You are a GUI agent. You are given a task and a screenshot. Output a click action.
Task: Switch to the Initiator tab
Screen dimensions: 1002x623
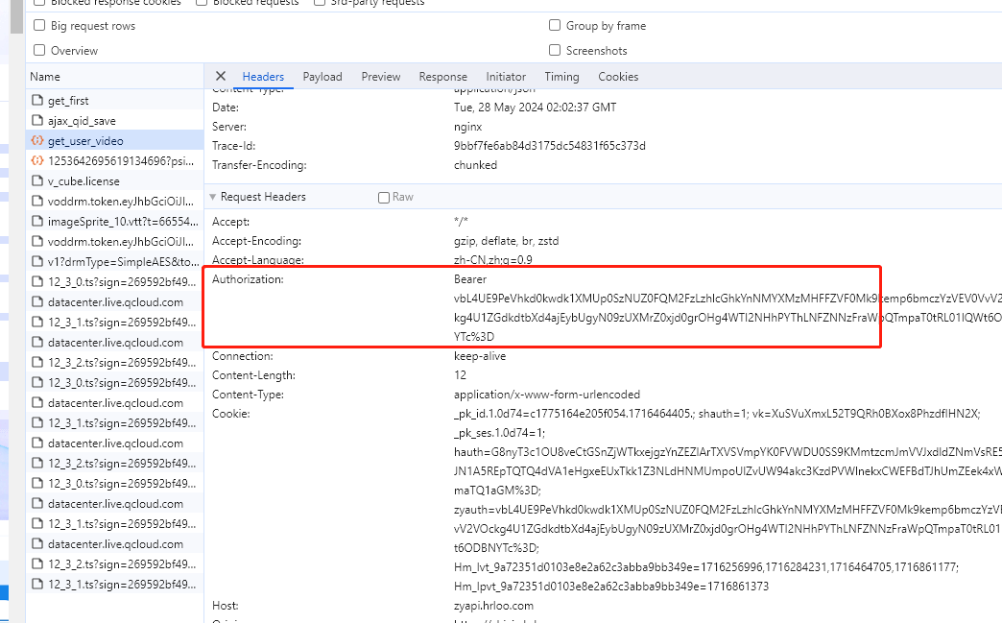pyautogui.click(x=506, y=77)
